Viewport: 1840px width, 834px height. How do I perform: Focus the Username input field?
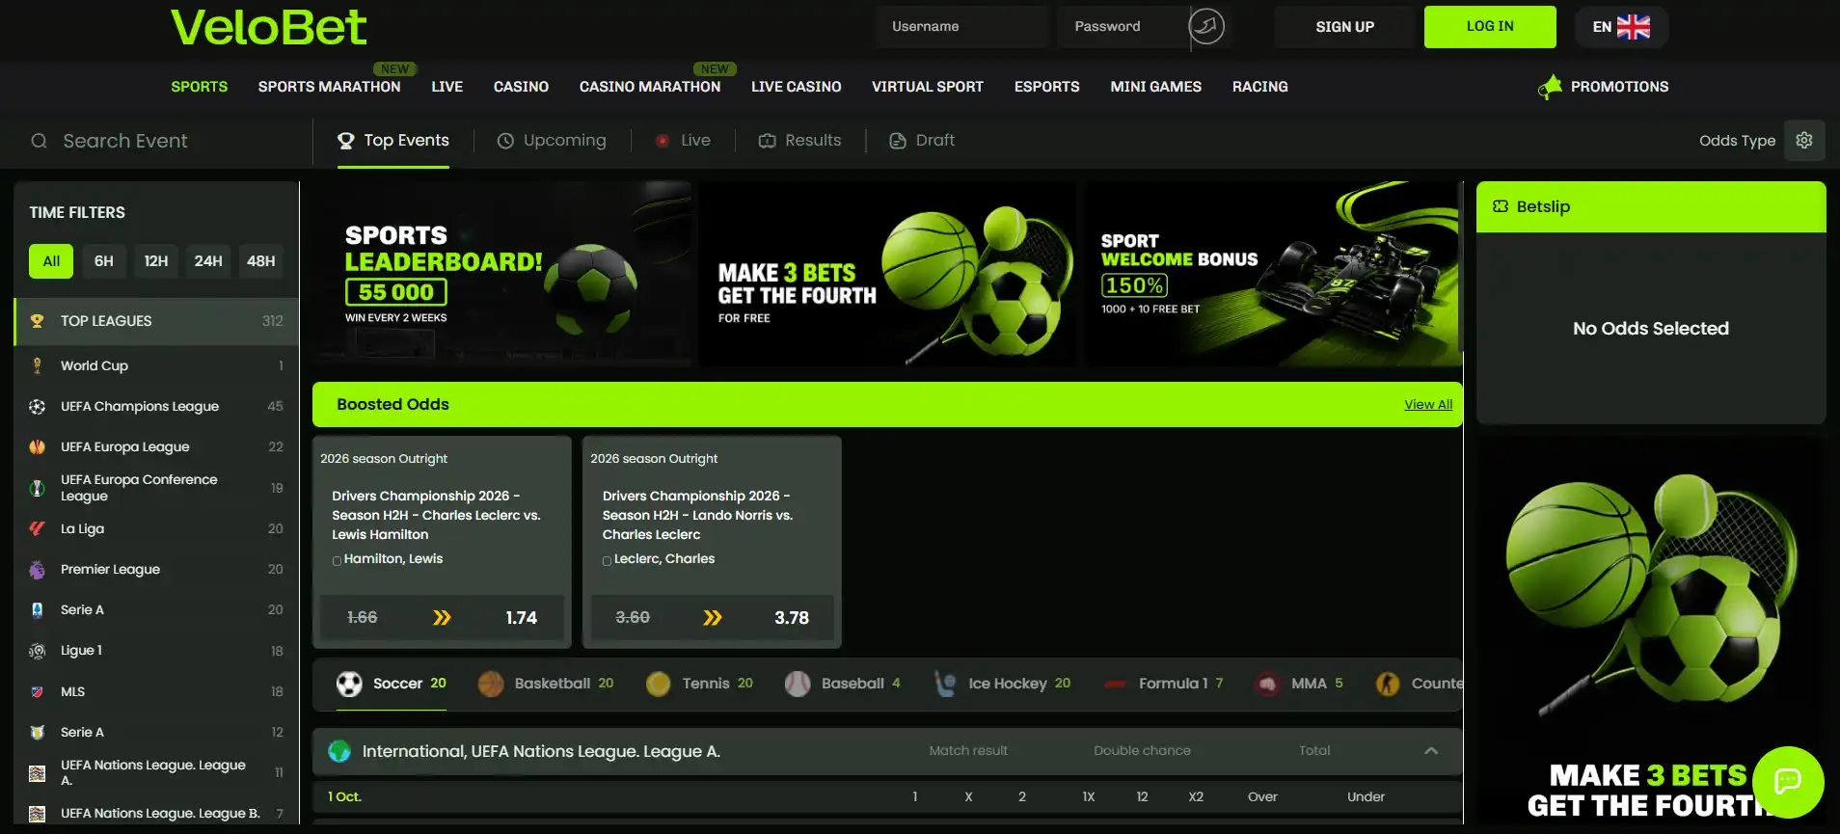[961, 27]
